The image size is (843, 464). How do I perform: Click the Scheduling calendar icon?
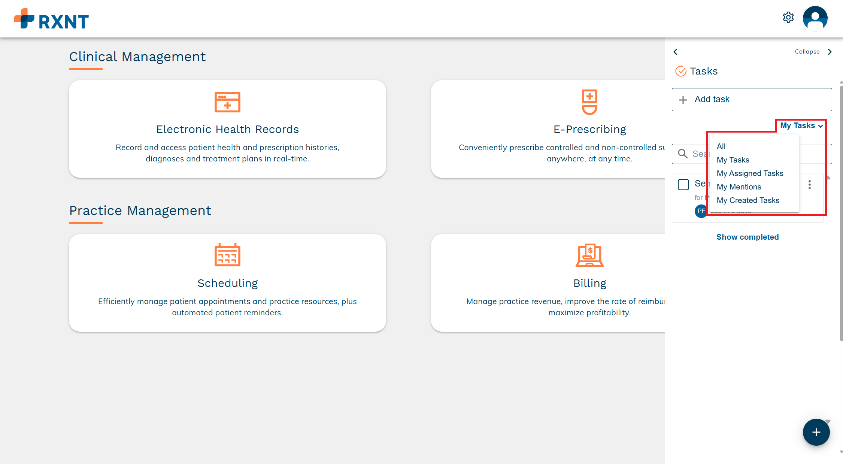pyautogui.click(x=227, y=255)
